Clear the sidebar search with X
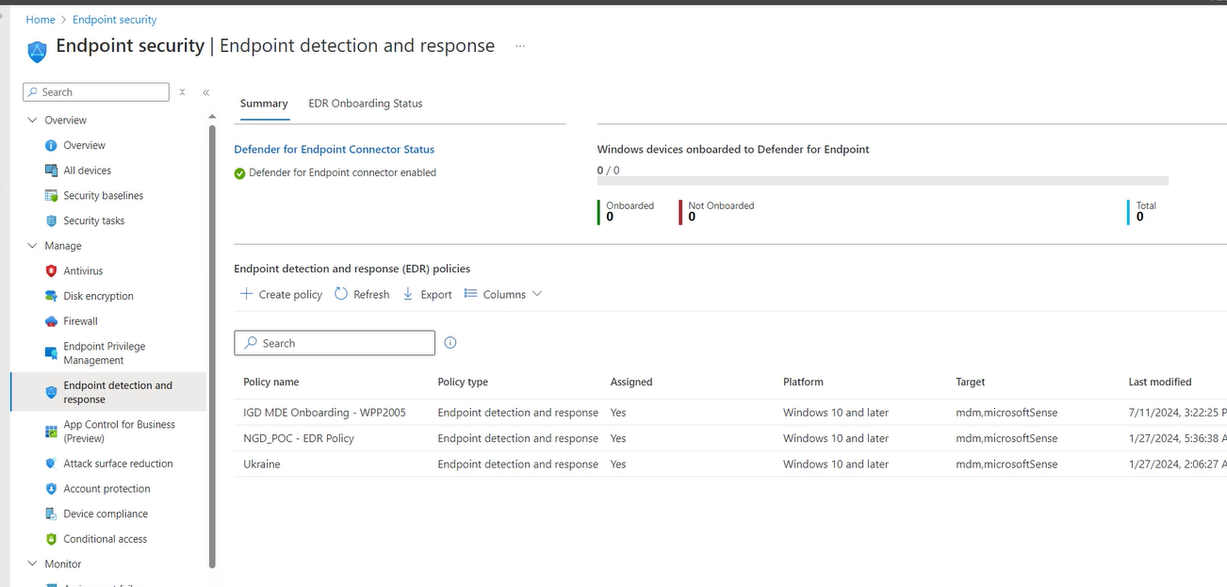Screen dimensions: 1227x587 pos(182,92)
